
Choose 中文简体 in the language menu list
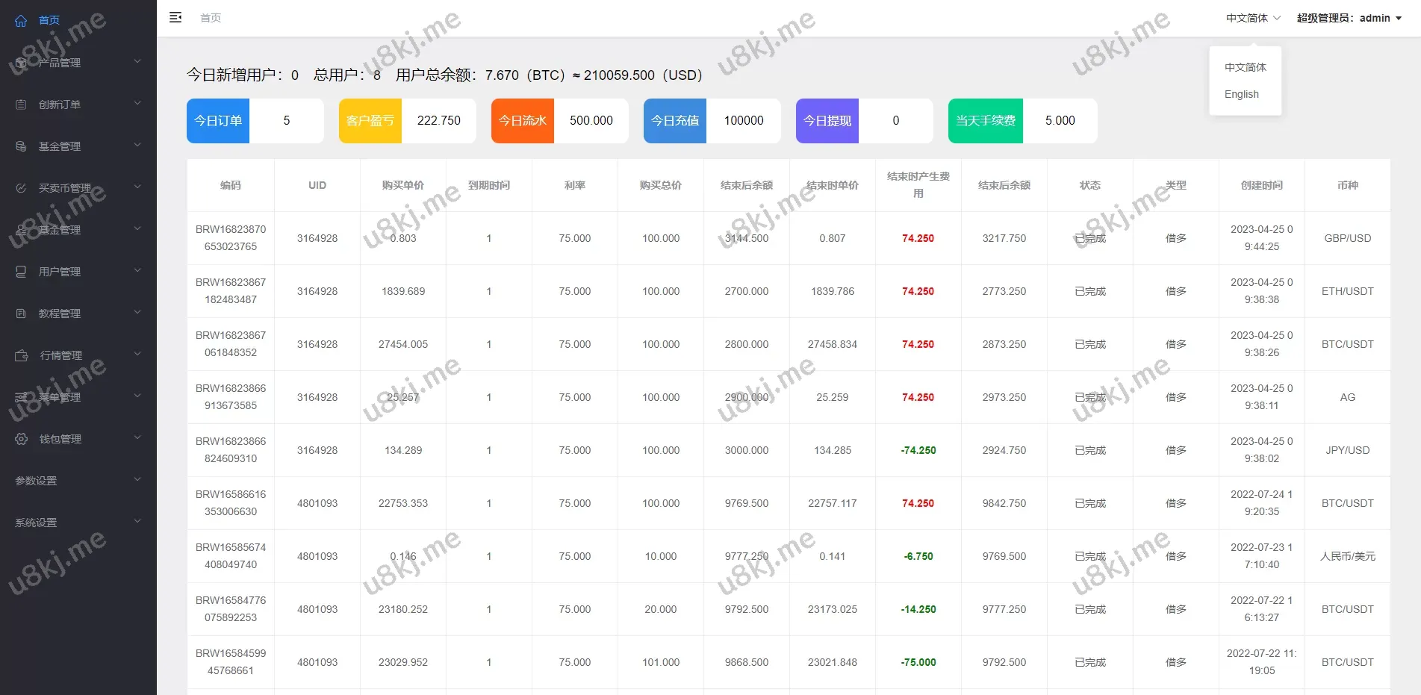(x=1245, y=67)
